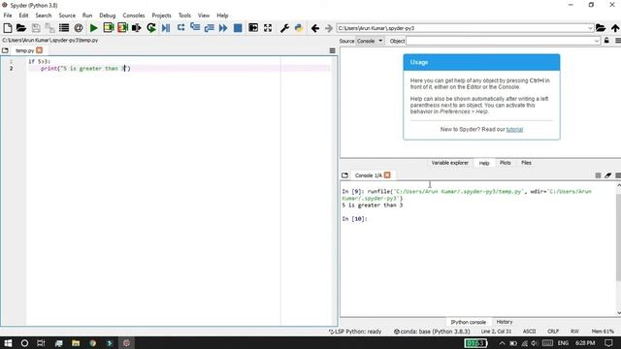Expand the Object combo box dropdown

pyautogui.click(x=597, y=41)
